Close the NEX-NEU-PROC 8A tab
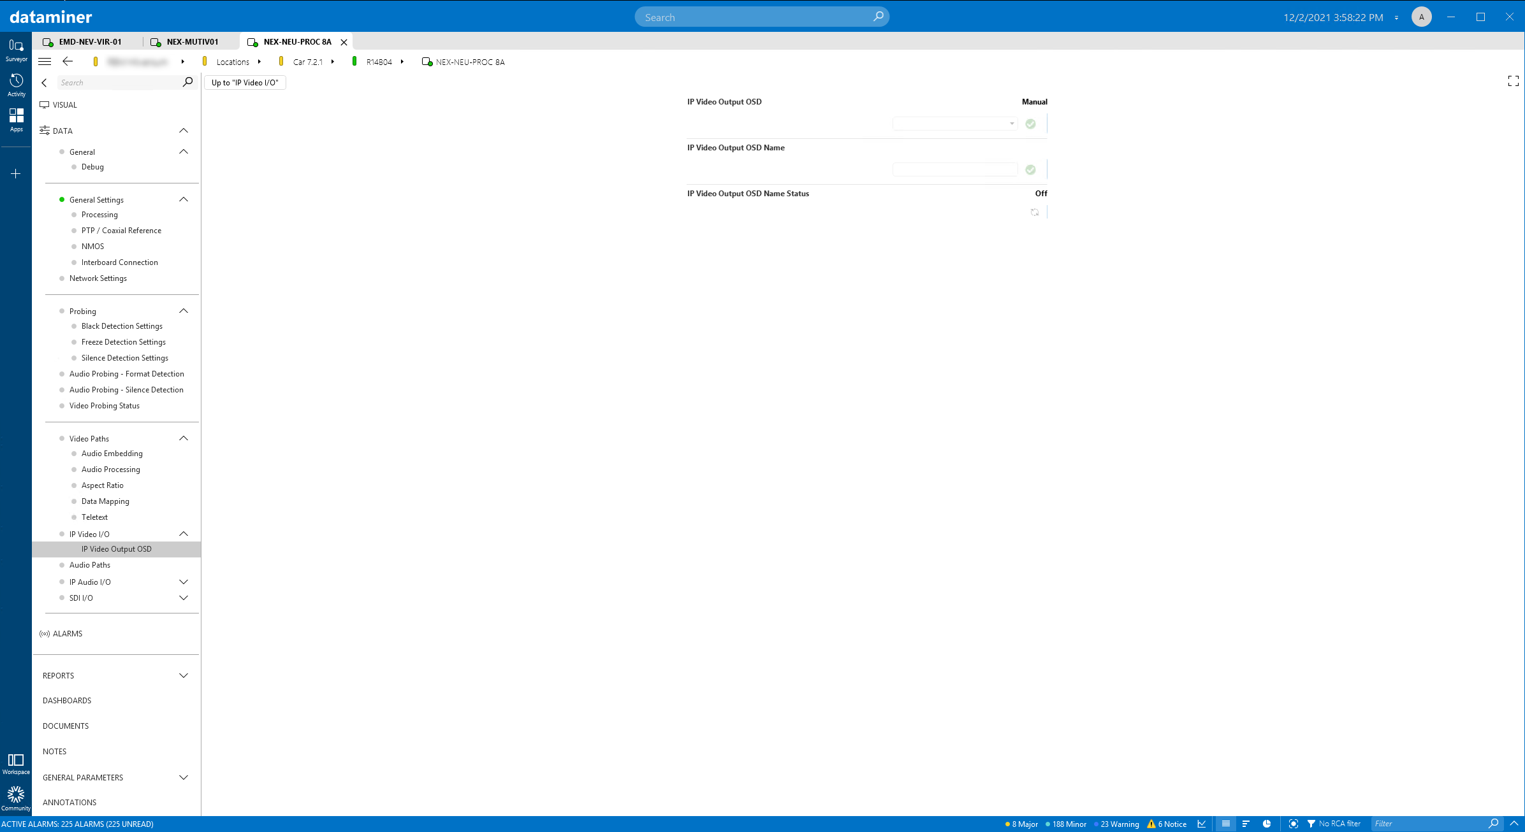The width and height of the screenshot is (1525, 832). 344,42
